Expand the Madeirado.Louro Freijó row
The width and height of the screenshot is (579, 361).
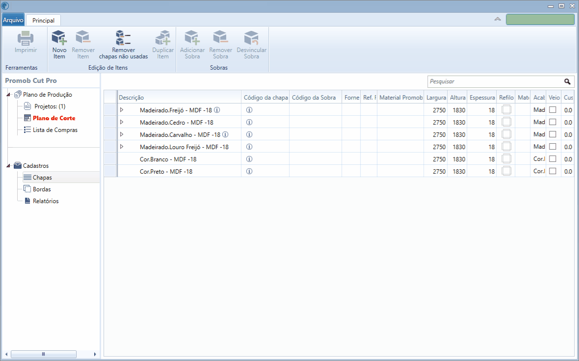click(122, 147)
